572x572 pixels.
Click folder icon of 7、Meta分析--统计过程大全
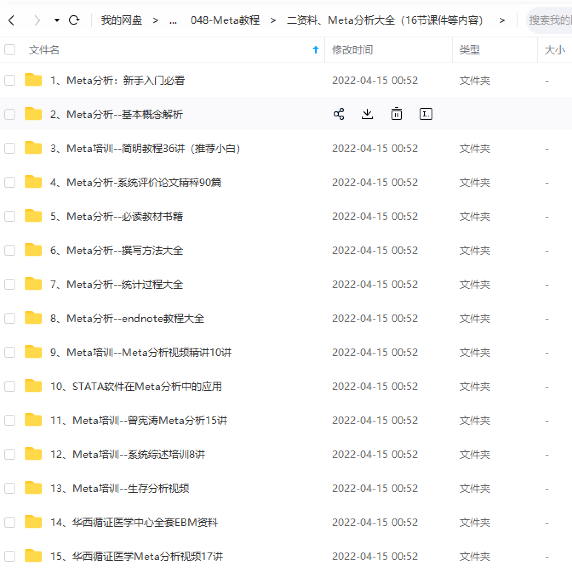33,284
